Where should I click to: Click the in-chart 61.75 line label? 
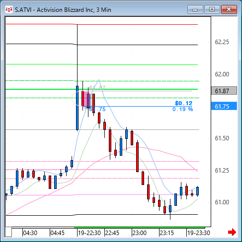click(97, 109)
